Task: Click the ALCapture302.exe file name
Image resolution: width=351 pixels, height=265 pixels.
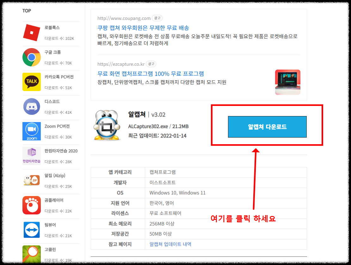Action: (148, 126)
